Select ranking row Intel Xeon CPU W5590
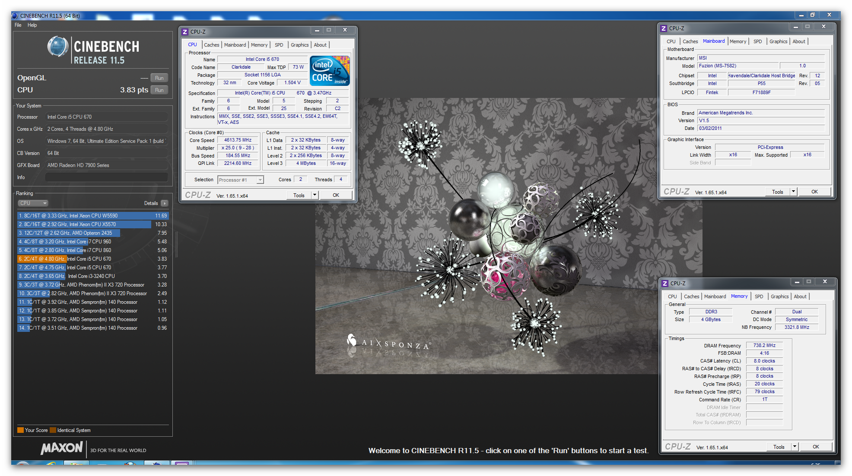Image resolution: width=852 pixels, height=476 pixels. [92, 216]
